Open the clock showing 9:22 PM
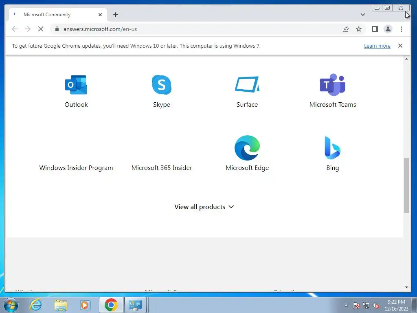 pos(396,305)
